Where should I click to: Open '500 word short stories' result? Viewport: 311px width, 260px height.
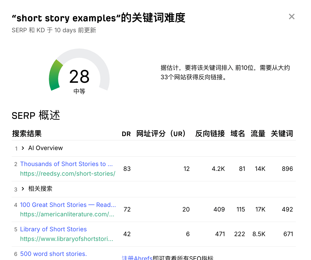tap(53, 254)
